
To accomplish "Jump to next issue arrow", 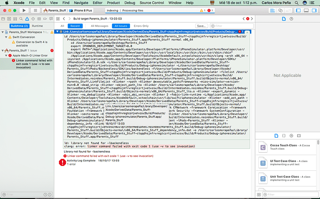I will pyautogui.click(x=252, y=19).
